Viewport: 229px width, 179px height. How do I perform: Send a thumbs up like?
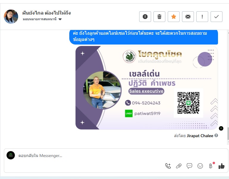221,166
